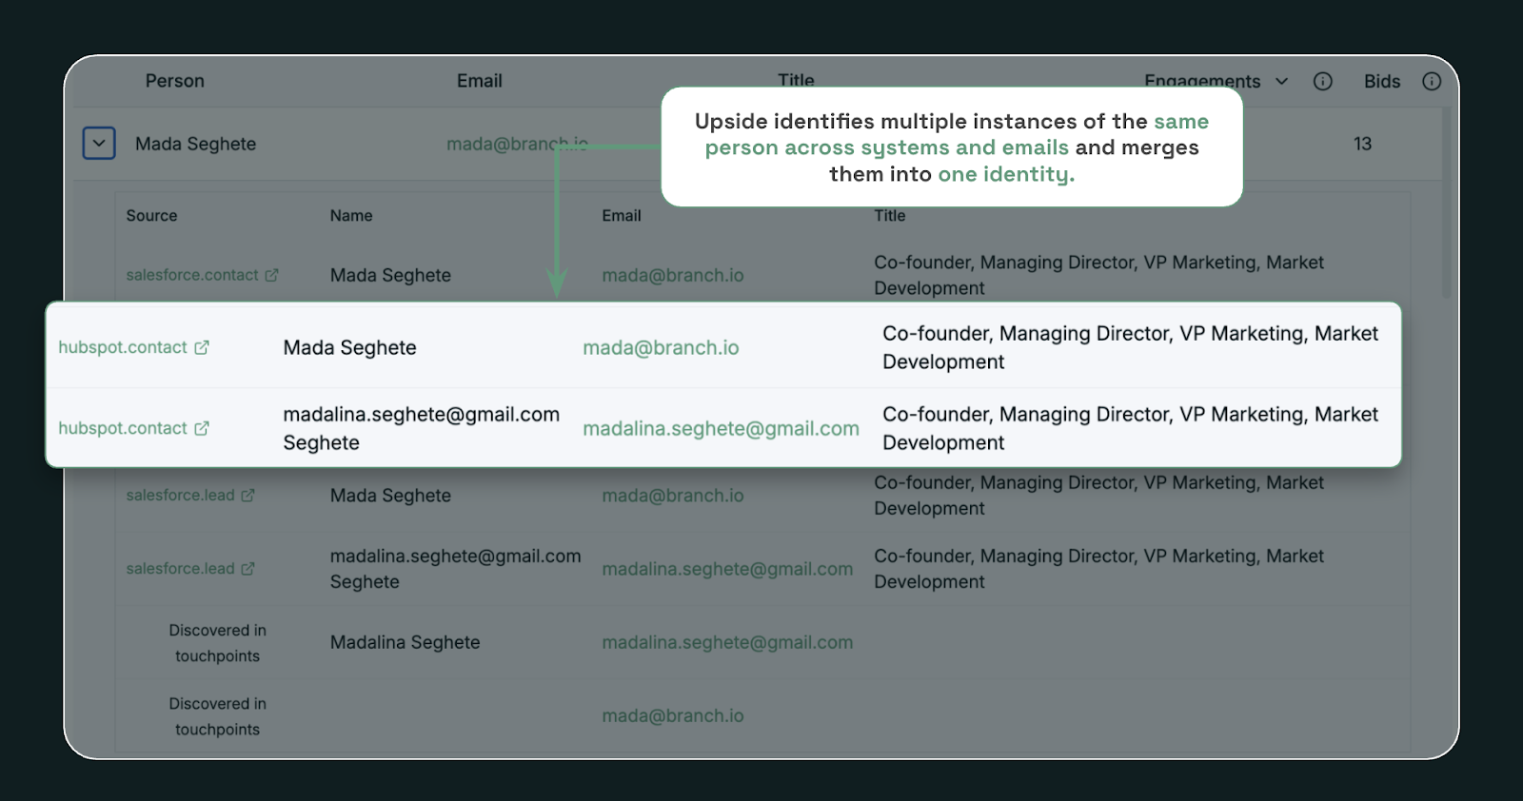Click Madalina Seghete name in touchpoints row
The width and height of the screenshot is (1523, 801).
pyautogui.click(x=405, y=642)
